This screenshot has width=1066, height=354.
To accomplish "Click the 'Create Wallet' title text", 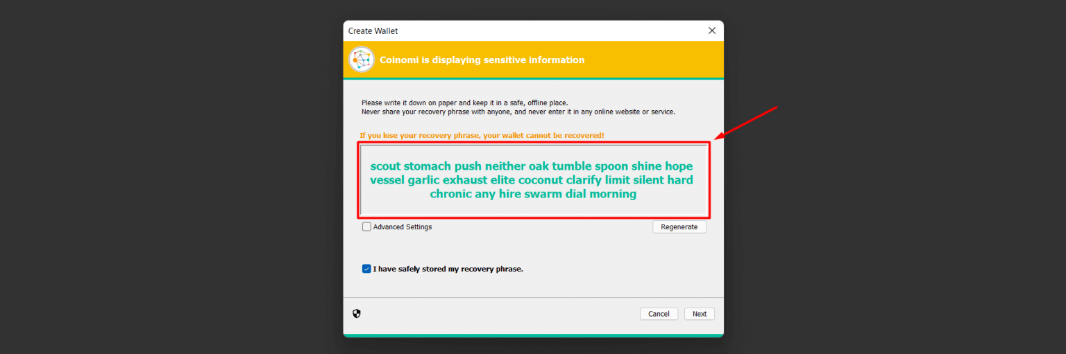I will pyautogui.click(x=373, y=31).
